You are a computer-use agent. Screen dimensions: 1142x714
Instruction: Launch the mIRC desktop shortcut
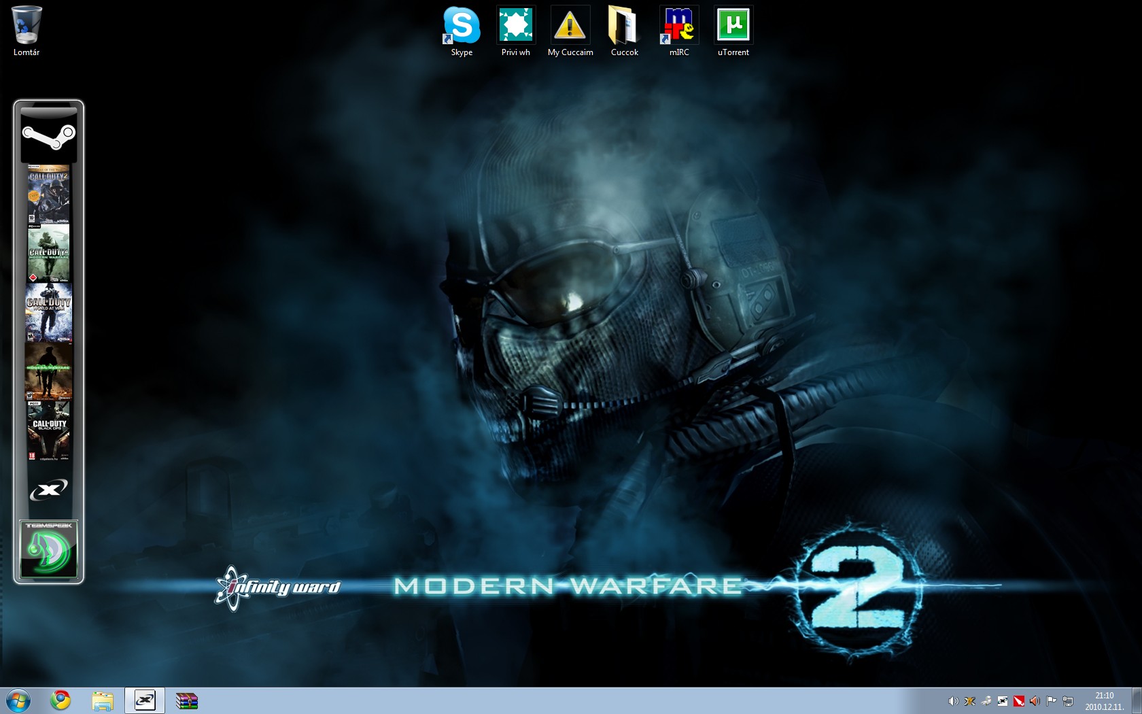pyautogui.click(x=679, y=31)
